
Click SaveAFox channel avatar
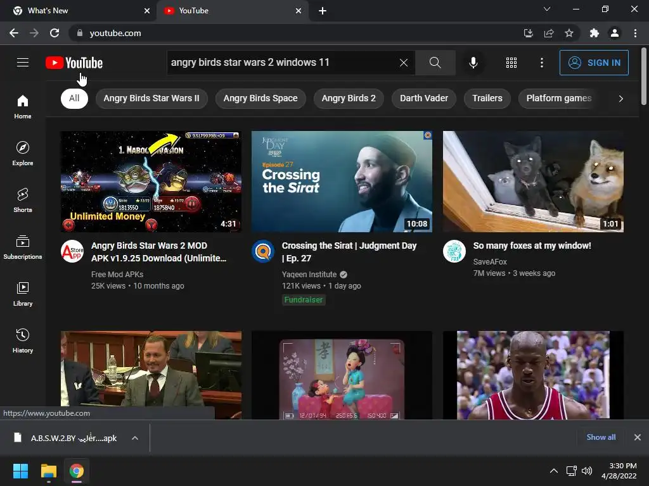[x=454, y=251]
